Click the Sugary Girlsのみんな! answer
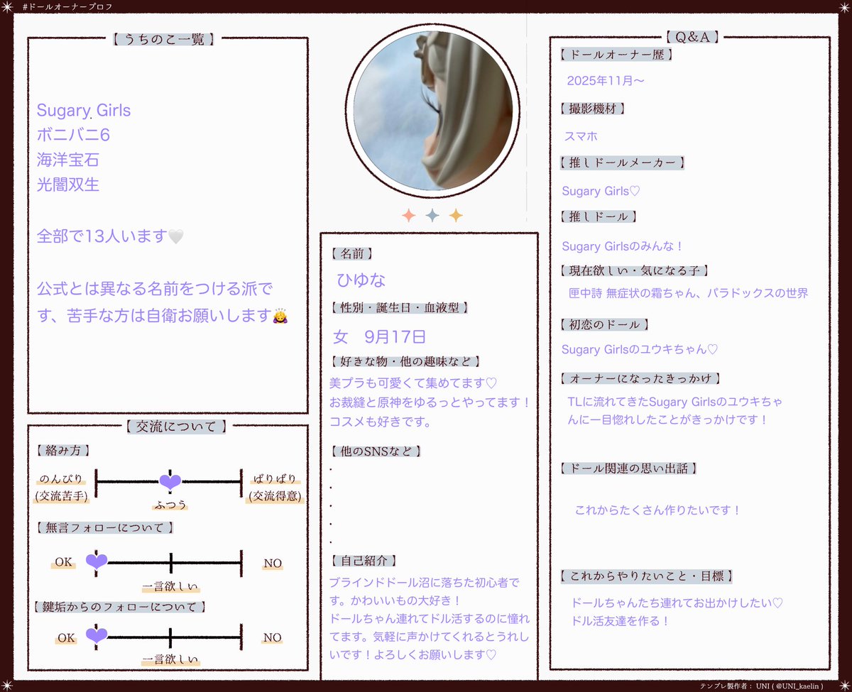 pyautogui.click(x=622, y=246)
